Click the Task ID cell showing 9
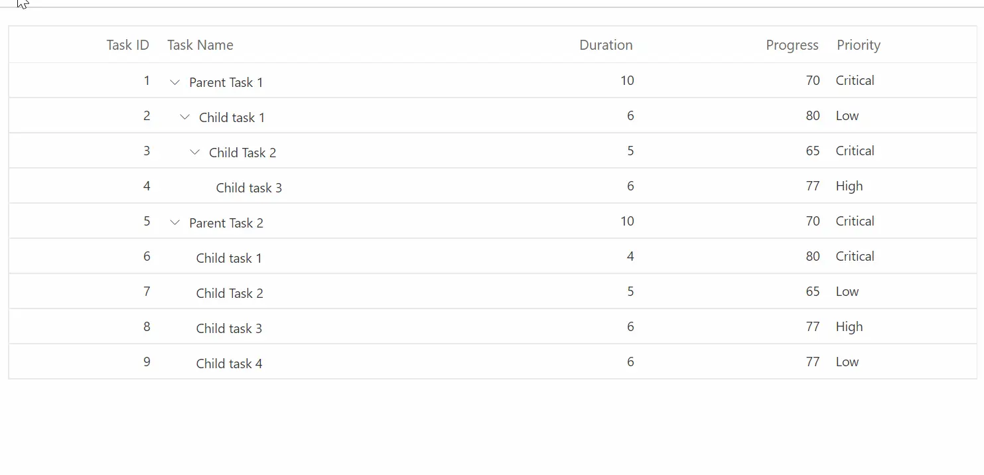 tap(147, 362)
